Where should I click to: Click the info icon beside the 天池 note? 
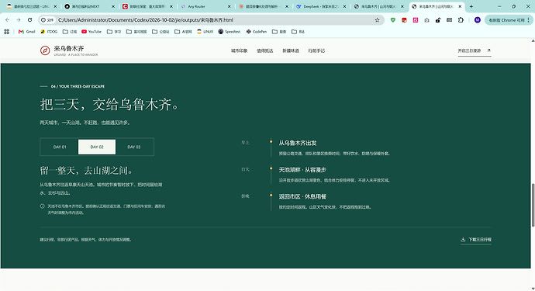[43, 206]
